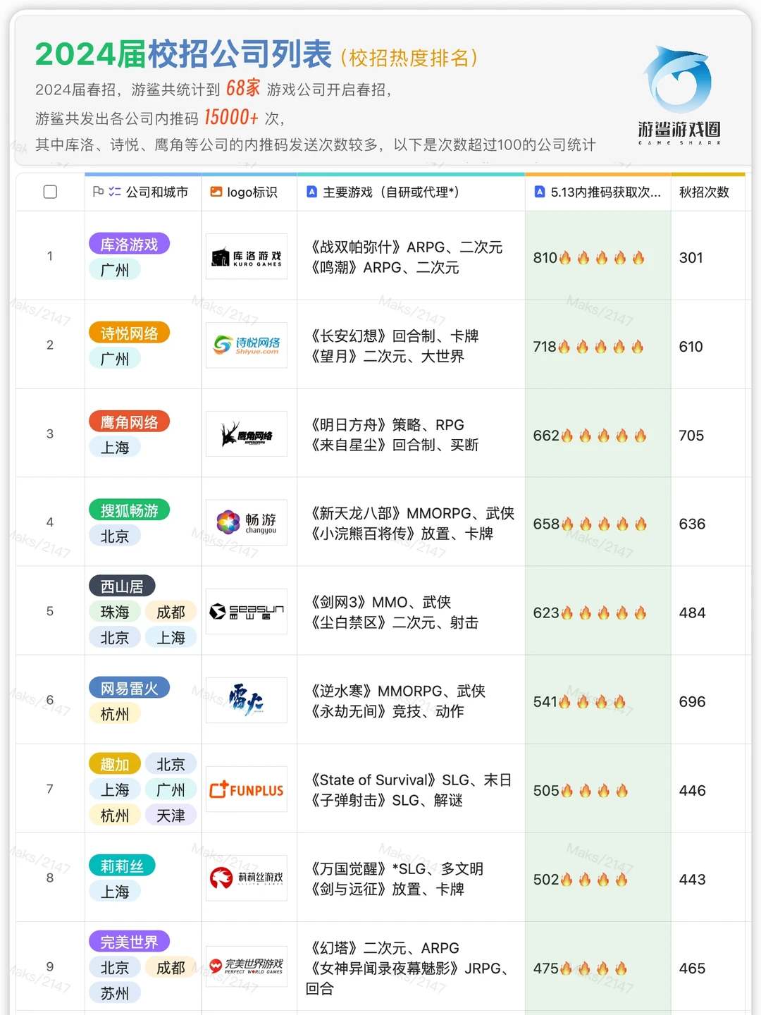761x1015 pixels.
Task: Select the 5.13内推码获取次 column header
Action: 598,192
